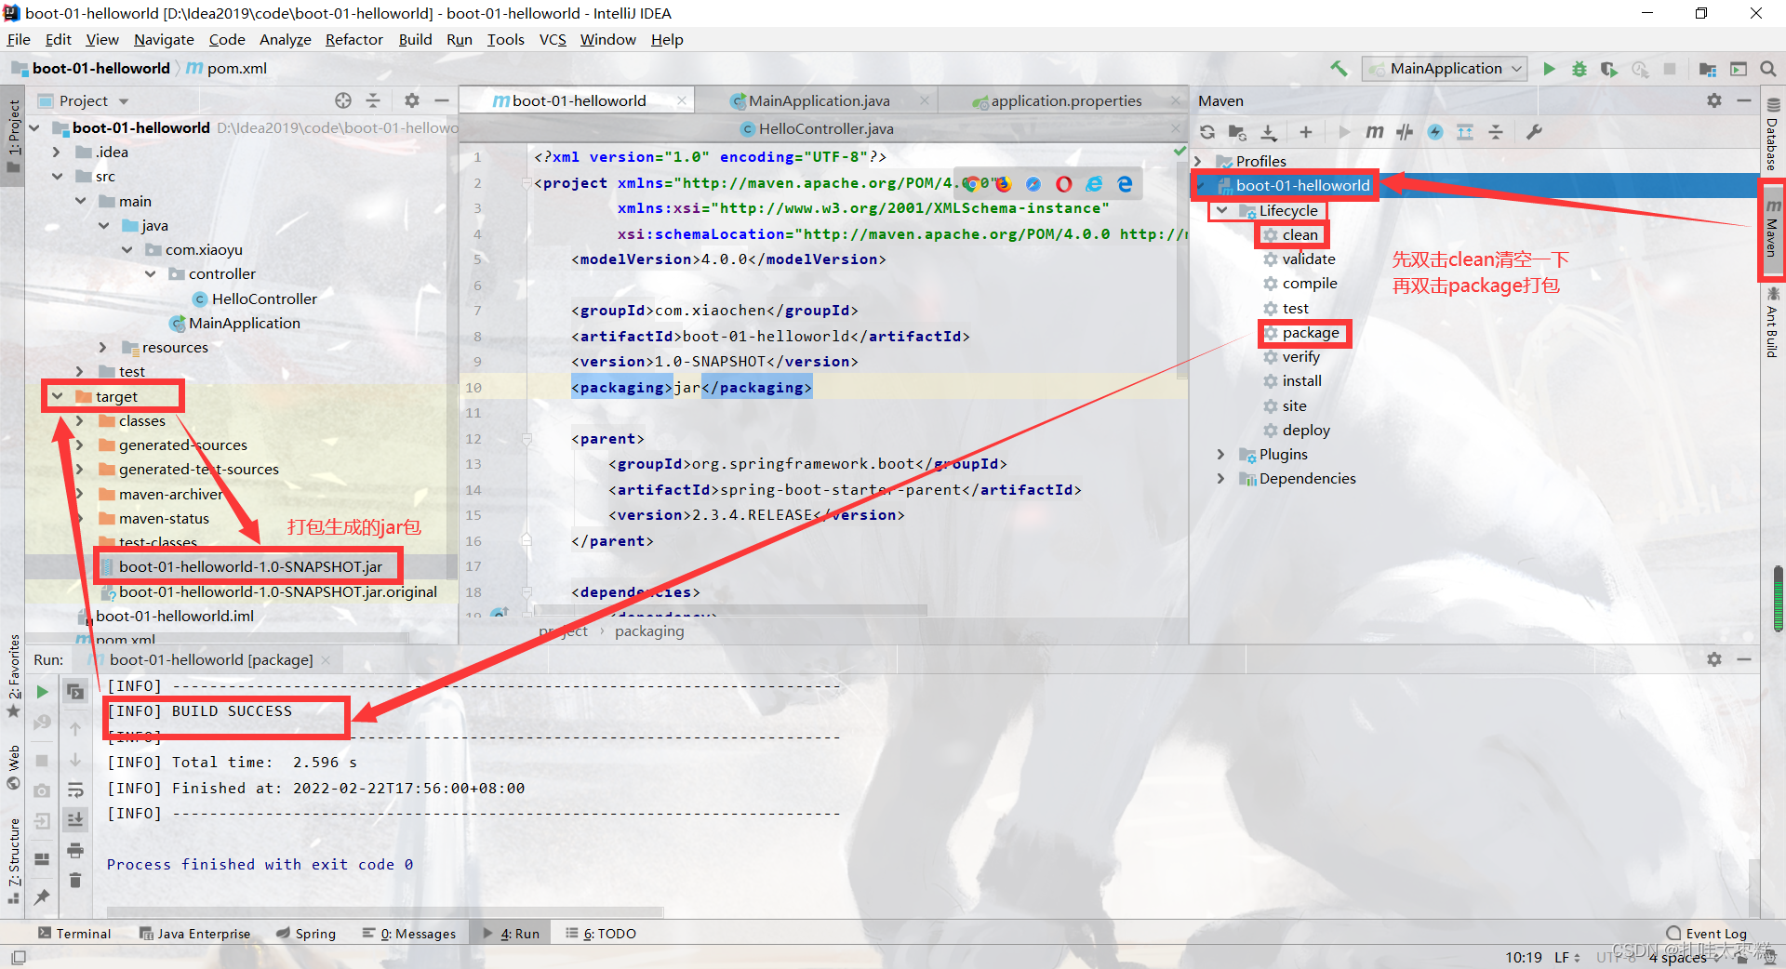Reimport all Maven projects
The width and height of the screenshot is (1786, 969).
click(x=1207, y=132)
